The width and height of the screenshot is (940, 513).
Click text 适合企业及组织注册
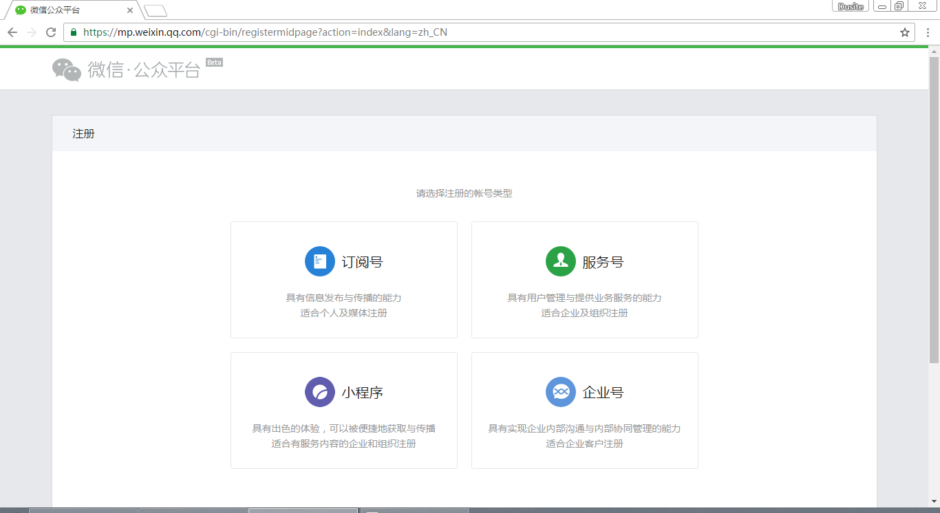[585, 313]
